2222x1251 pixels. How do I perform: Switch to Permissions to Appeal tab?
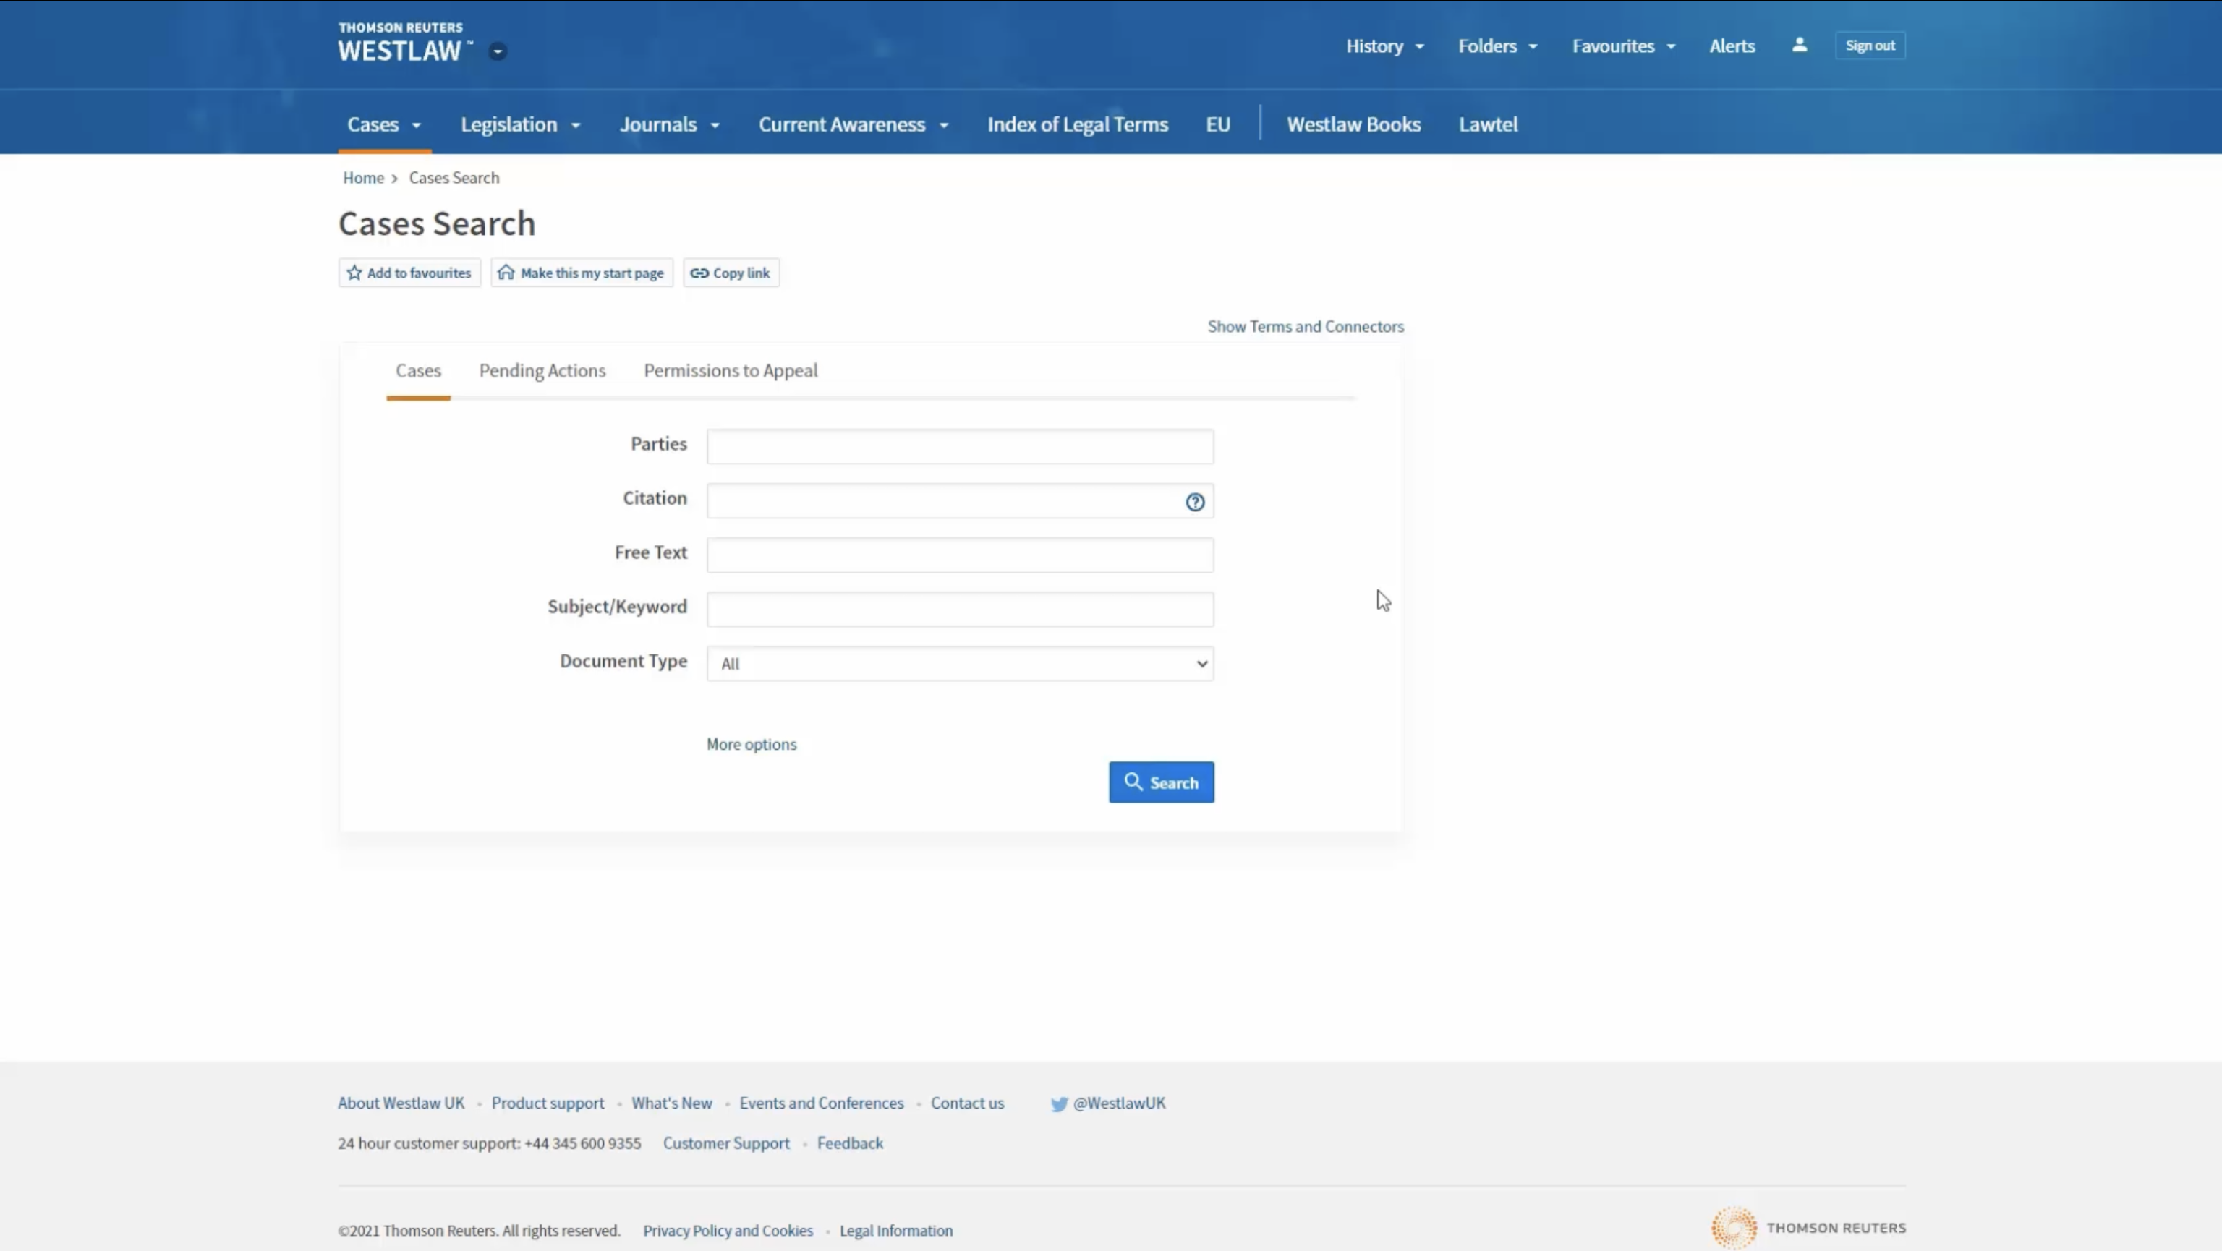click(x=731, y=371)
